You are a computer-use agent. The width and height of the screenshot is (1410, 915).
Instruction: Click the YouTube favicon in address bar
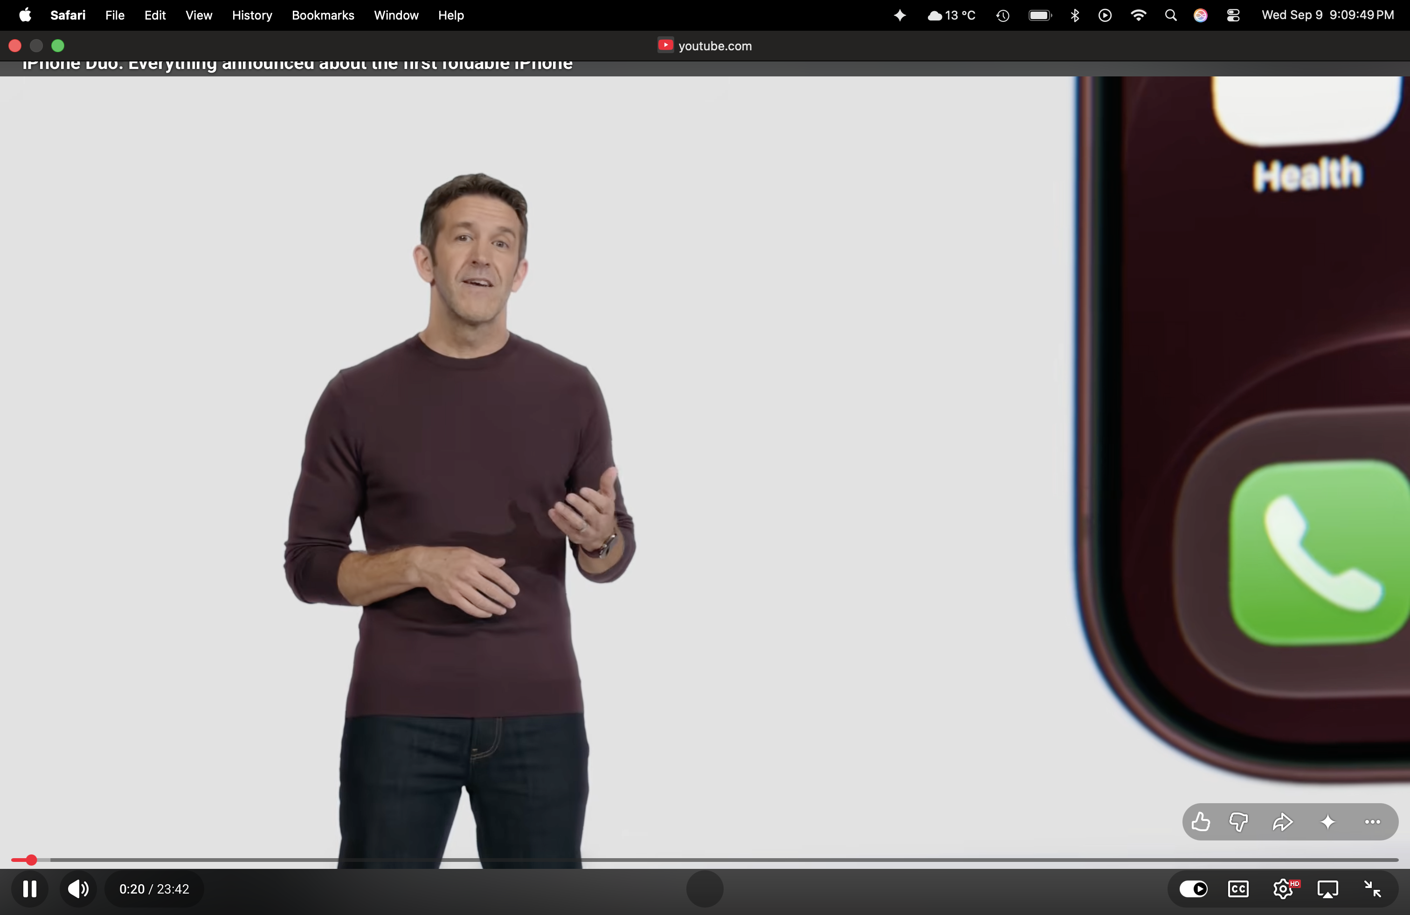665,45
